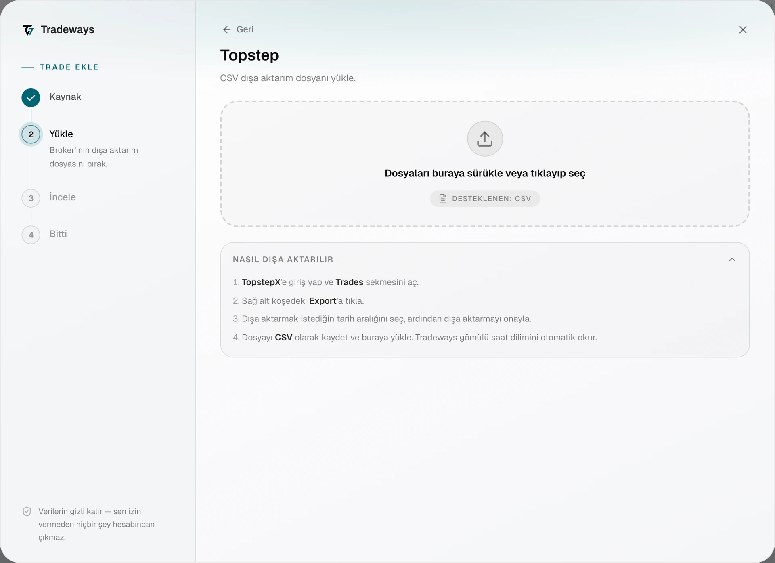Click the DESTEKLENEN: CSV badge
This screenshot has width=775, height=563.
coord(485,199)
